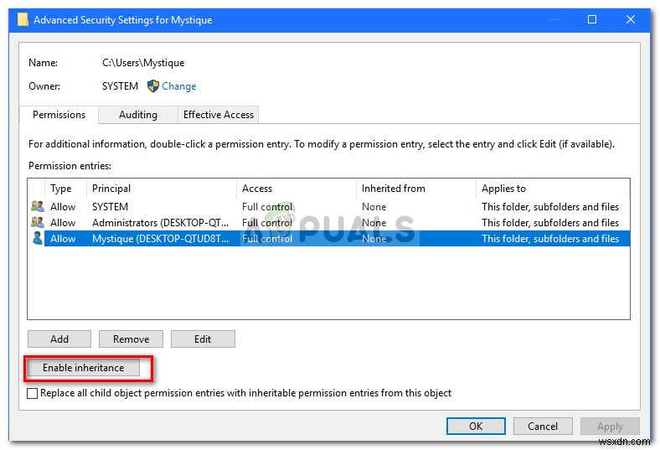Viewport: 660px width, 450px height.
Task: Select the Permissions tab
Action: [59, 115]
